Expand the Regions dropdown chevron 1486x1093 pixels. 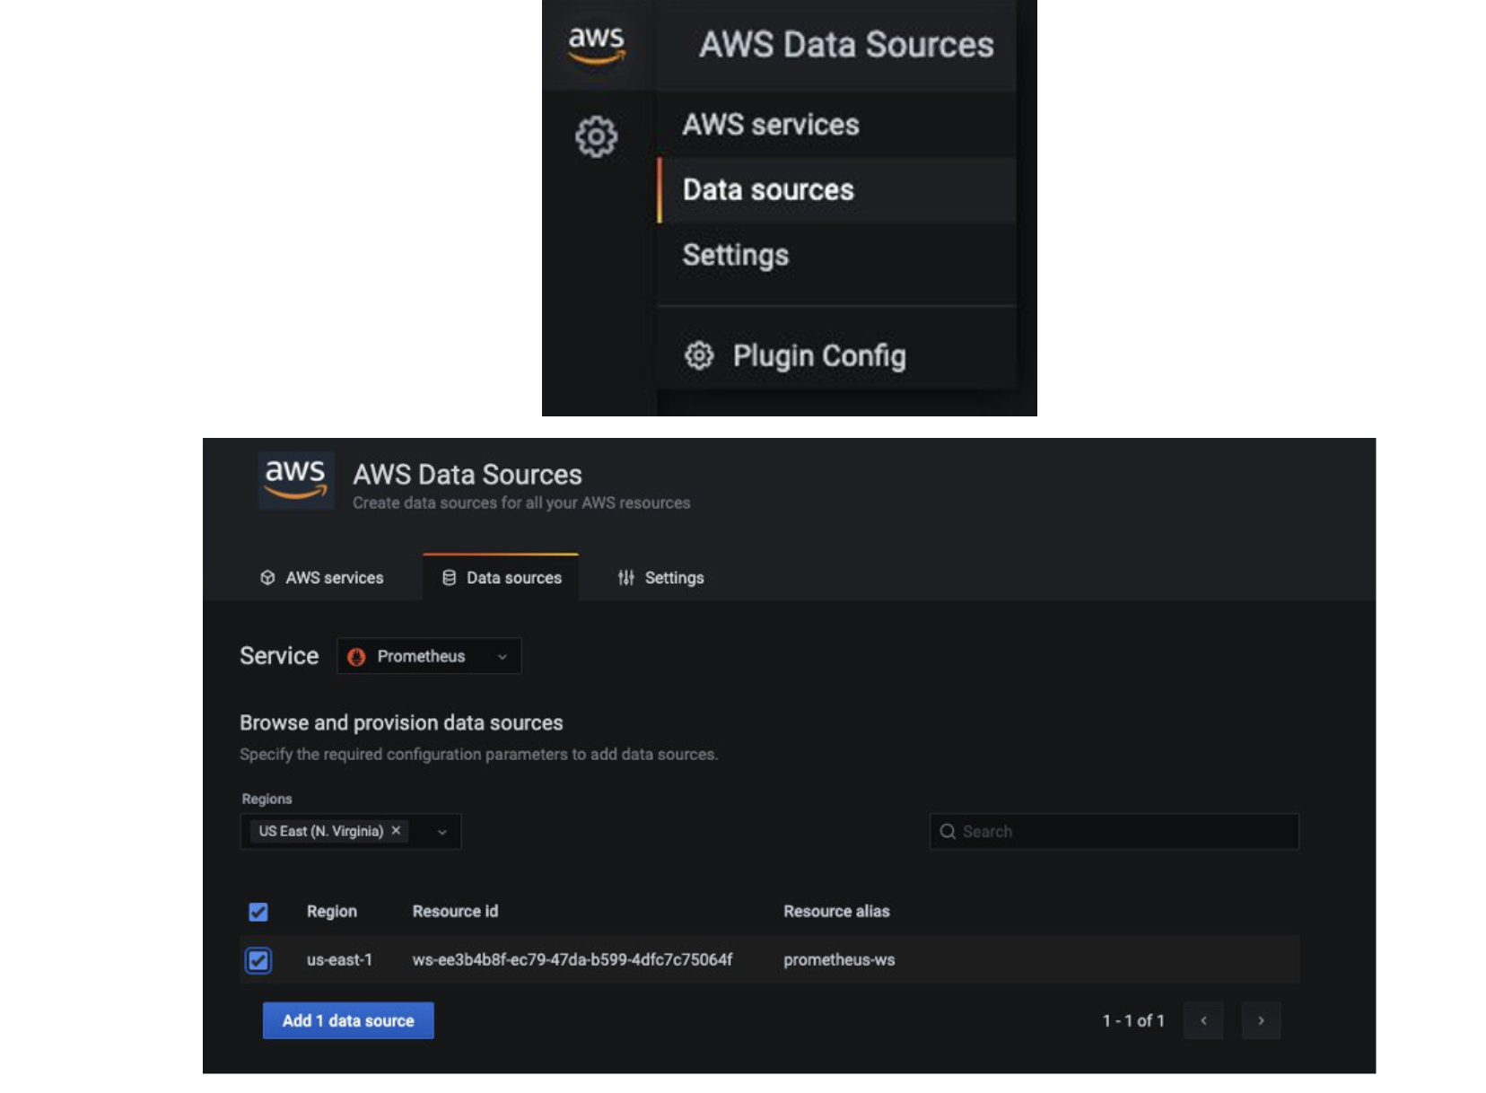click(x=442, y=832)
